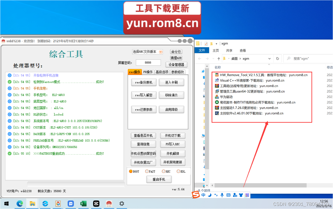Switch to 高级选项 tab
The width and height of the screenshot is (333, 209).
[x=162, y=72]
